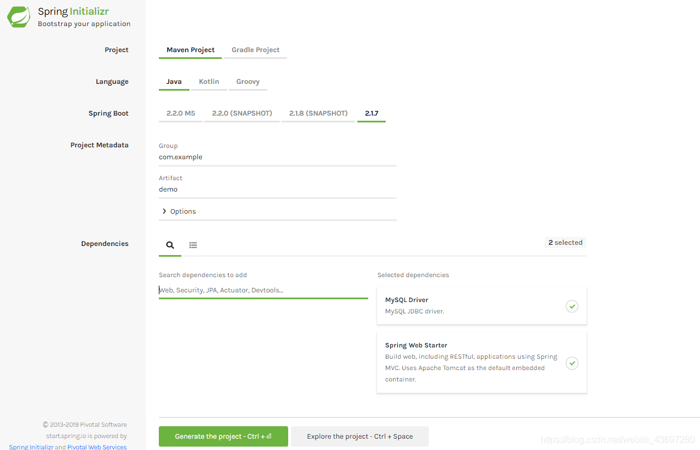Click the Spring Web Starter card title

point(416,345)
